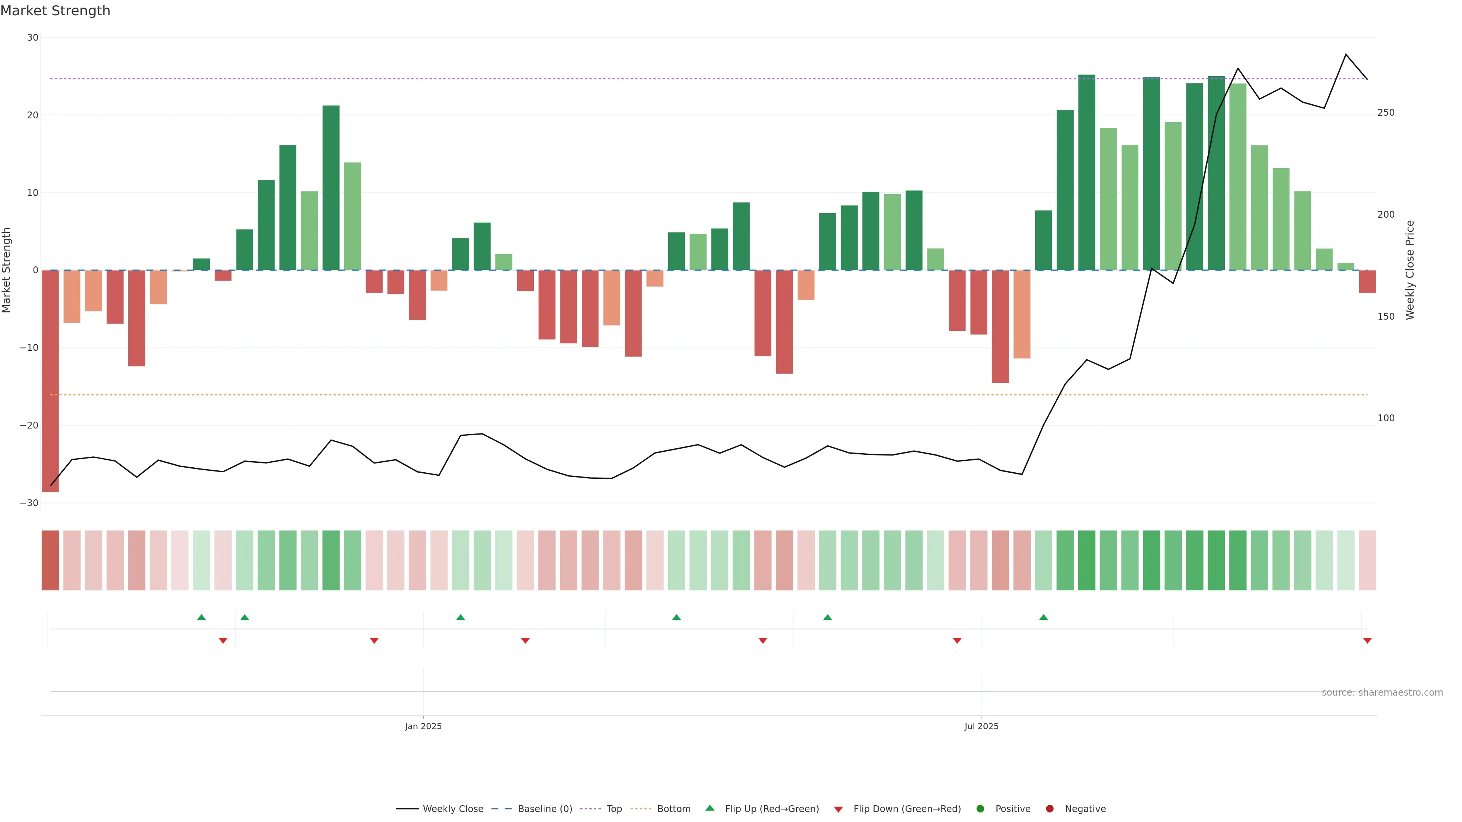Click the source: sharemaestro.com text
This screenshot has height=822, width=1462.
pos(1382,693)
